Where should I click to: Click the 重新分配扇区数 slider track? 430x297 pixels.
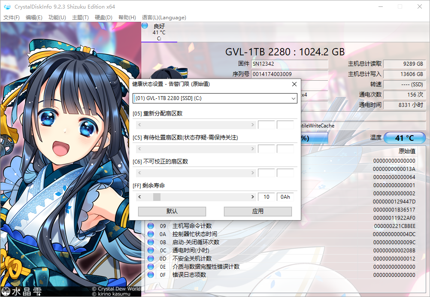[196, 125]
